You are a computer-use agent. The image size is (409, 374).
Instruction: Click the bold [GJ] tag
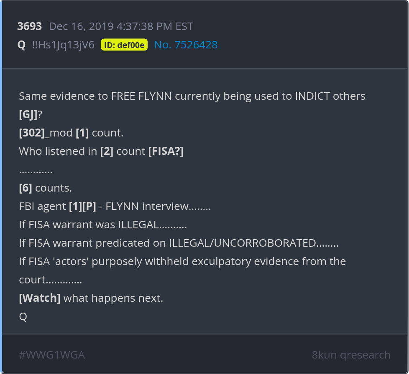pos(28,114)
